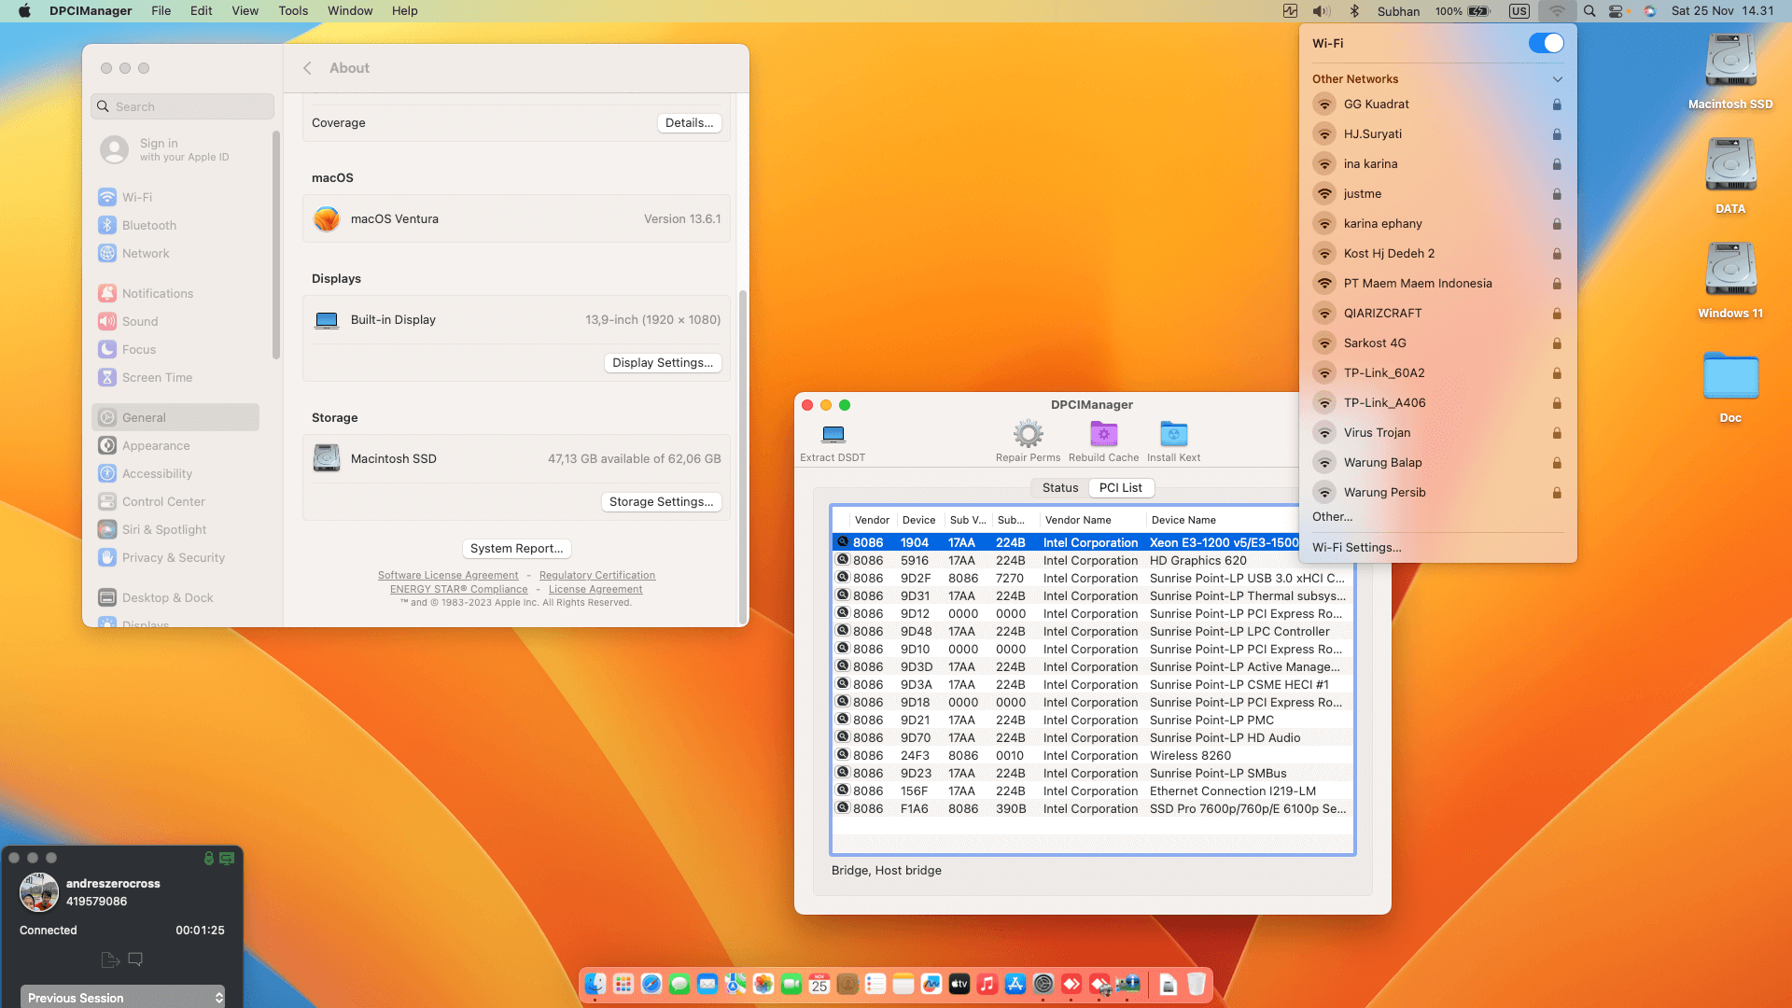This screenshot has height=1008, width=1792.
Task: Turn off the Wi-Fi switch
Action: click(x=1546, y=43)
